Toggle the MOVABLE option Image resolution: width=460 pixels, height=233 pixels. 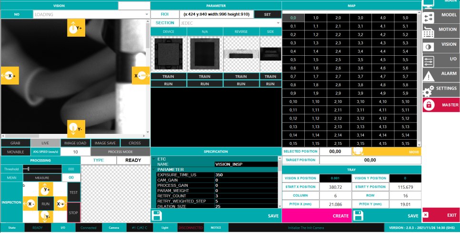[x=16, y=152]
